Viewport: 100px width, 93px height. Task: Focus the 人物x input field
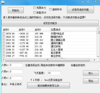16,65
